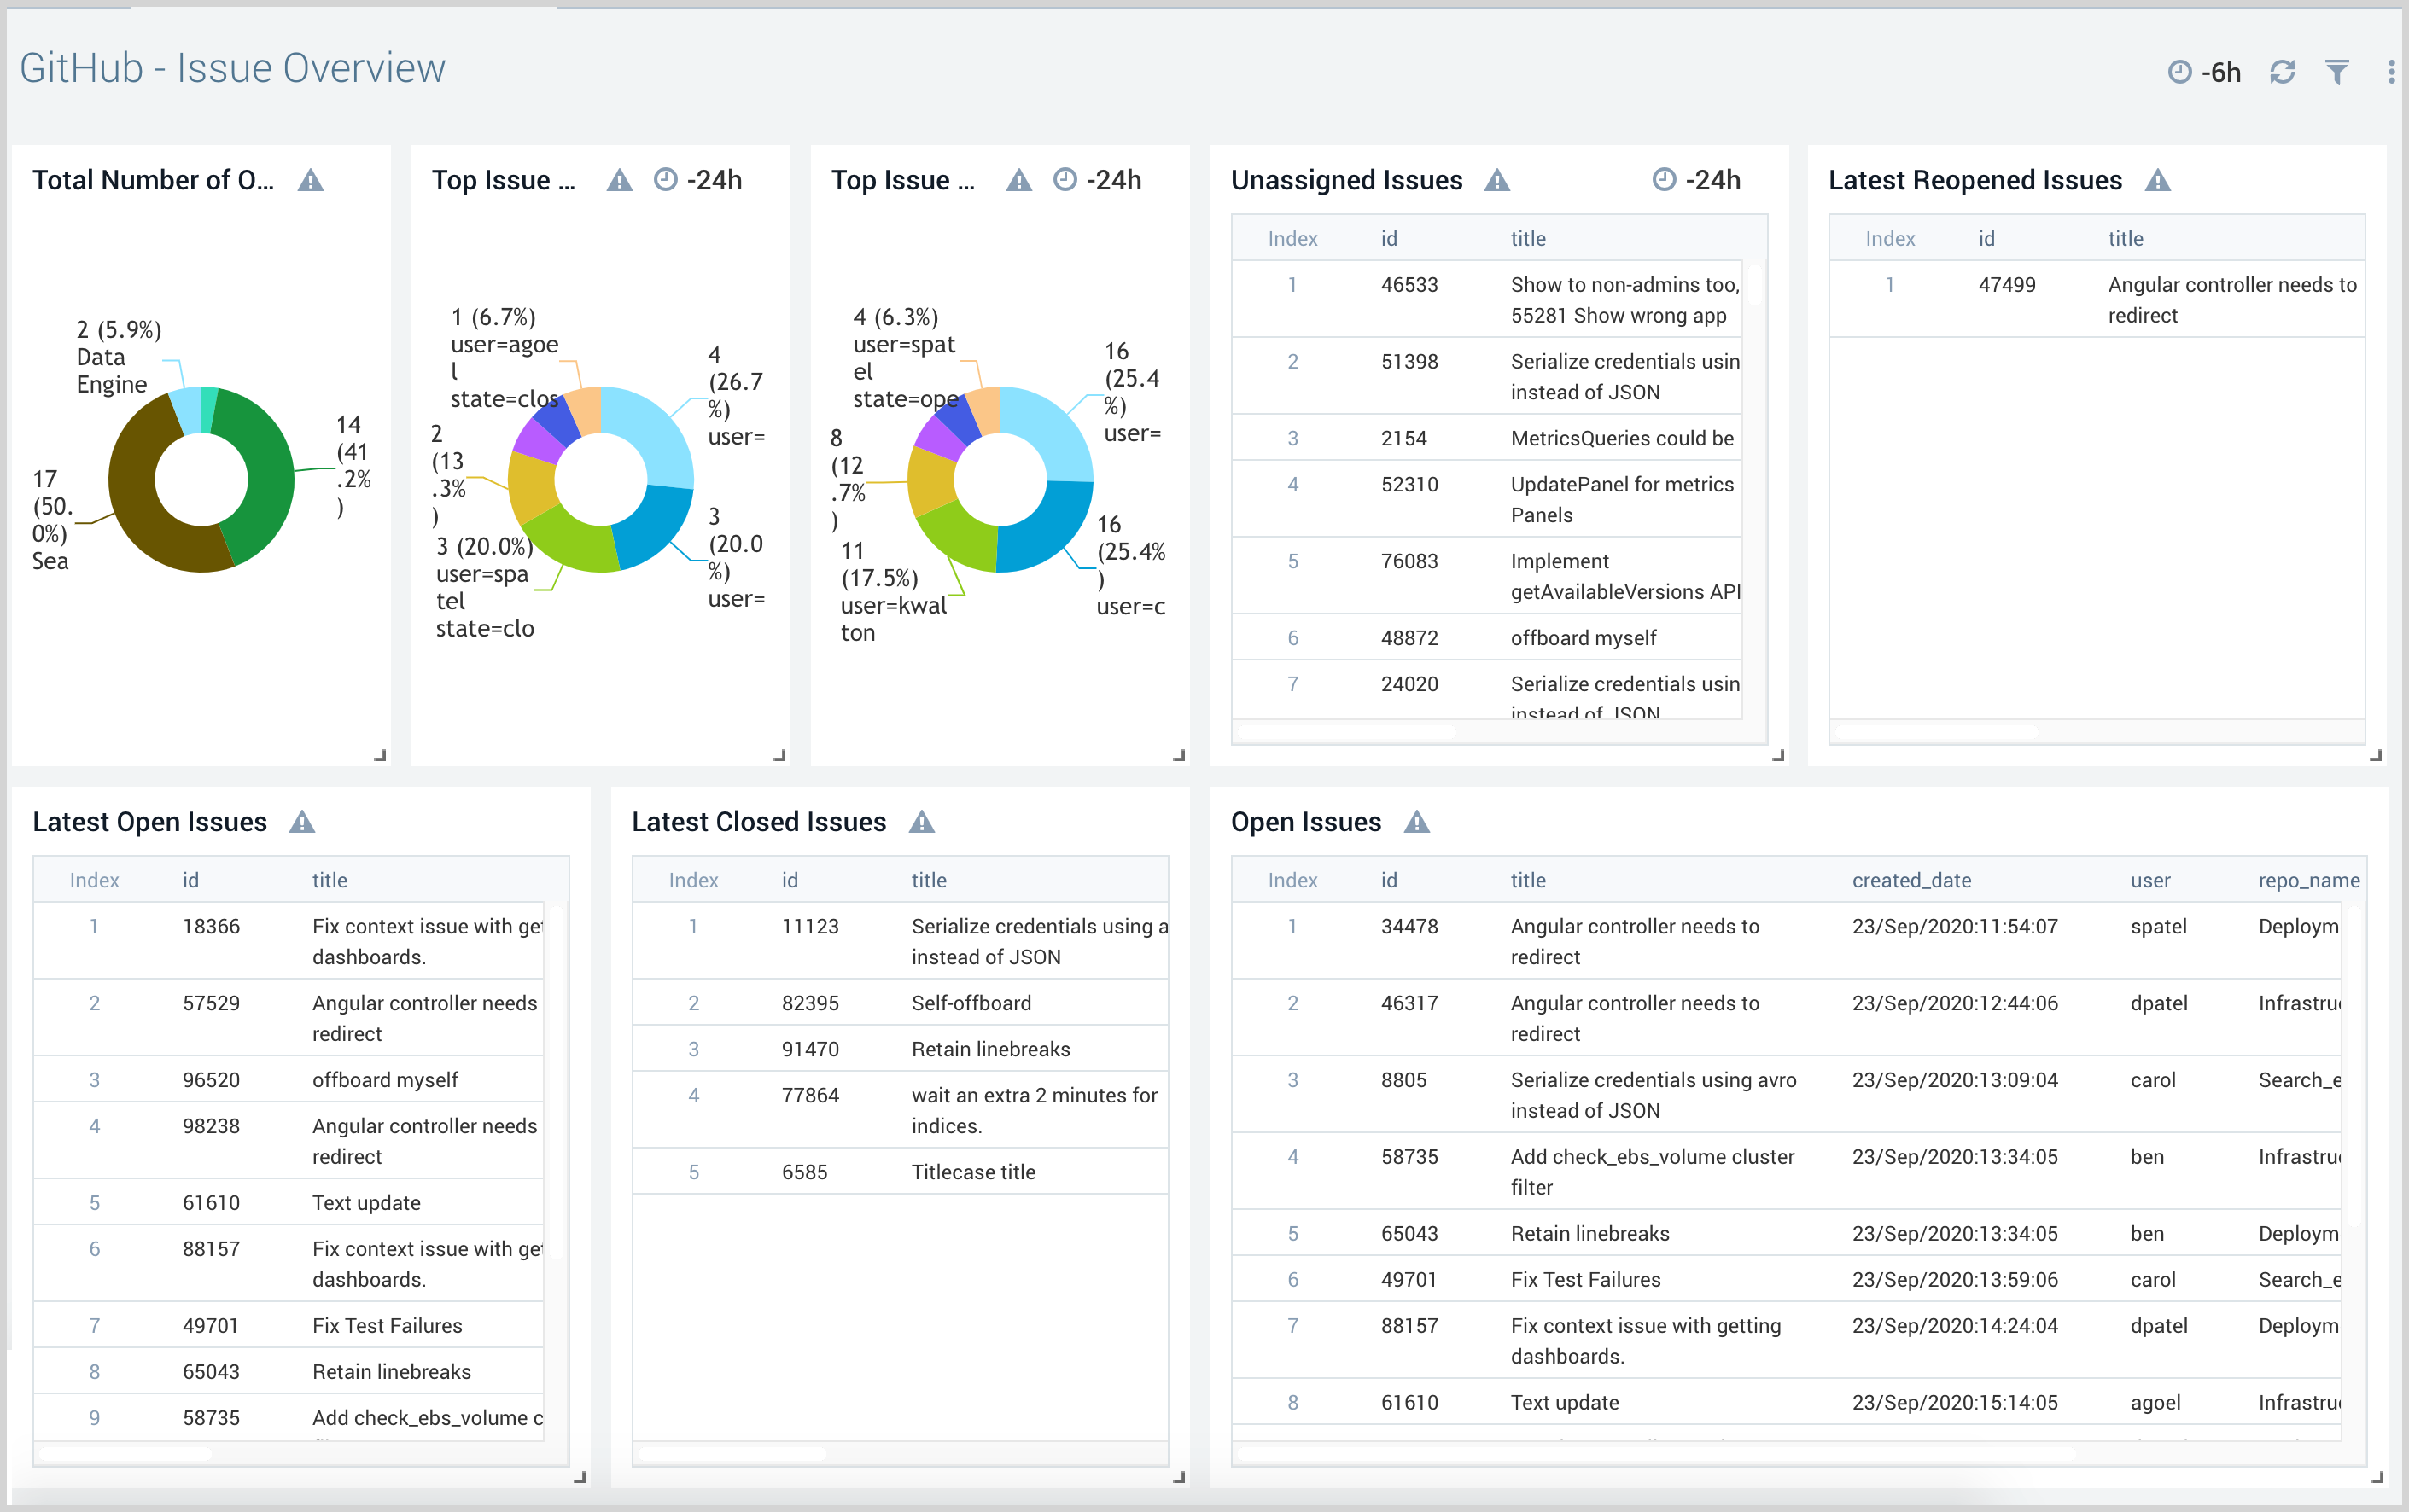Open the dashboard filter tool
This screenshot has width=2409, height=1512.
point(2338,71)
